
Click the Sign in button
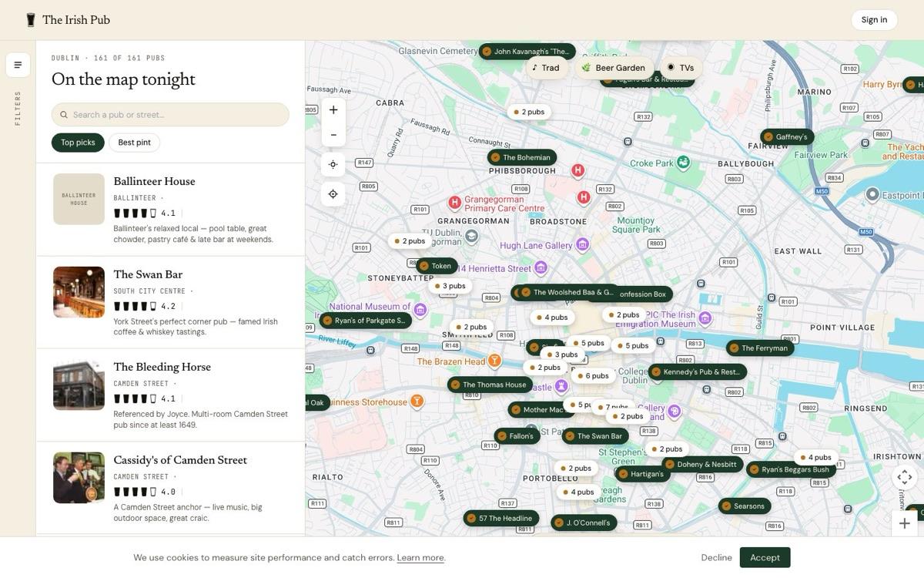tap(874, 20)
